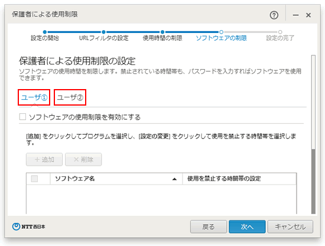325x246 pixels.
Task: Switch to the ユーザ① tab
Action: [34, 97]
